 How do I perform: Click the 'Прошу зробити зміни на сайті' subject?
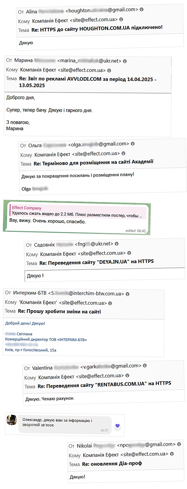[x=59, y=311]
